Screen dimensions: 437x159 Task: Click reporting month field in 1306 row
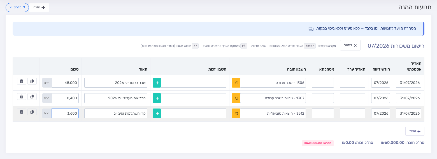click(380, 83)
